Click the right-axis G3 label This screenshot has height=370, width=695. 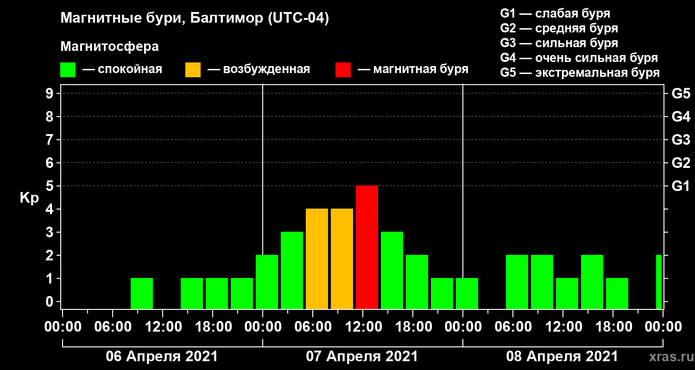(681, 140)
